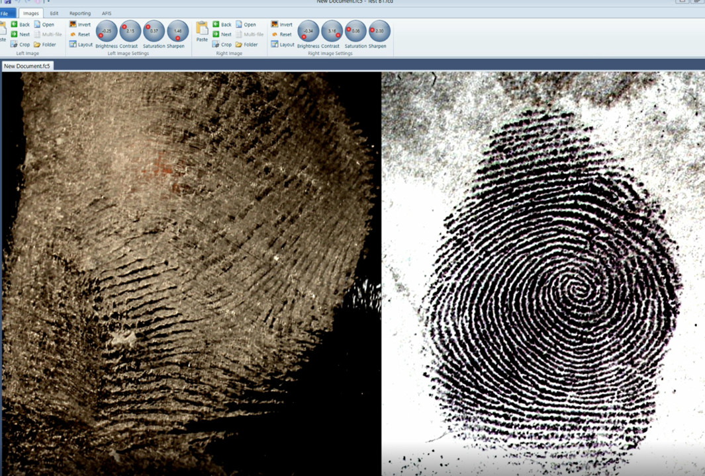Click Multi-file in Right Image group

(250, 34)
